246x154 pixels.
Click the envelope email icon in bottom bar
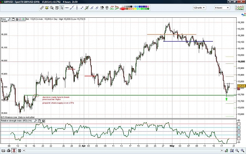[3, 151]
